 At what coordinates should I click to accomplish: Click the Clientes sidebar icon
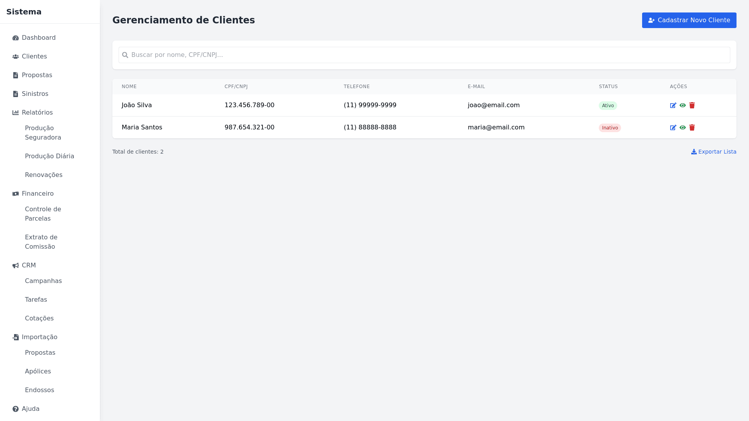pyautogui.click(x=15, y=57)
